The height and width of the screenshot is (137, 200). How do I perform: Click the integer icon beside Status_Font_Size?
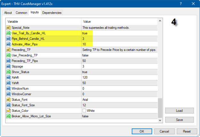[x=8, y=105]
